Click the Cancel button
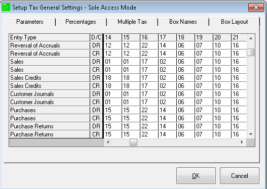This screenshot has height=189, width=267. (x=240, y=175)
